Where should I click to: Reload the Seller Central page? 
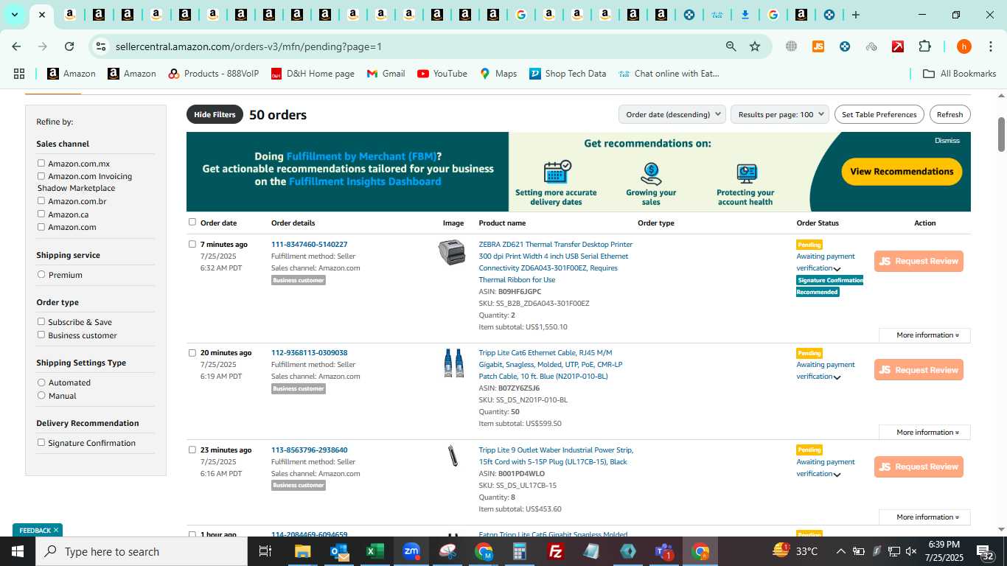click(x=69, y=46)
